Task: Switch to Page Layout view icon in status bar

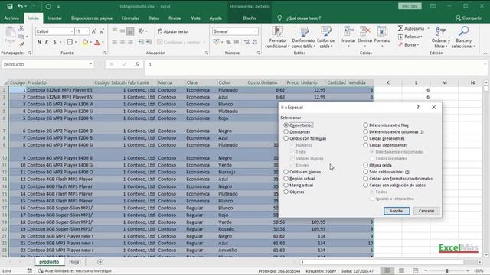Action: (x=401, y=270)
